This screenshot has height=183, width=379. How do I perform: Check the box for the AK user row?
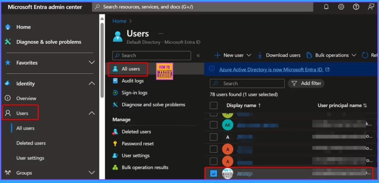214,125
